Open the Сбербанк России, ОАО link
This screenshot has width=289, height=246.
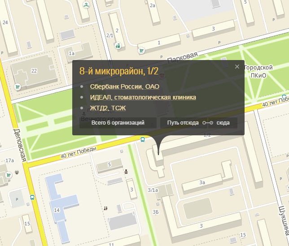tap(125, 86)
